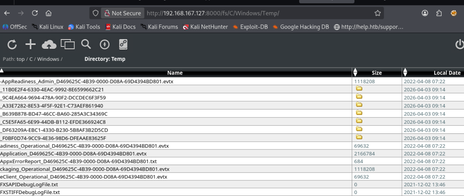Image resolution: width=464 pixels, height=196 pixels.
Task: Click the compass icon in toolbar
Action: [104, 44]
